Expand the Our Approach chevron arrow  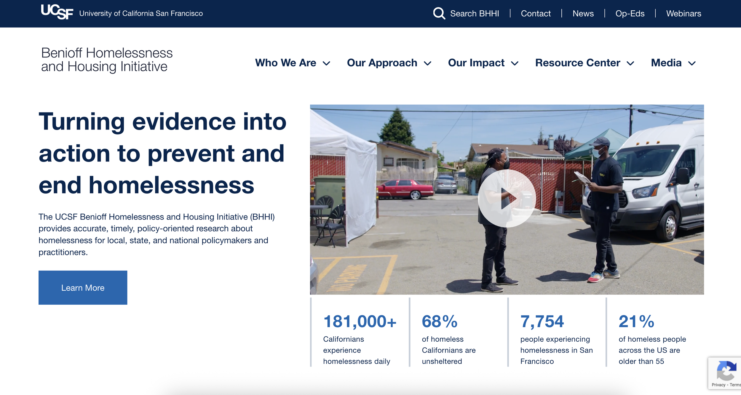tap(427, 63)
